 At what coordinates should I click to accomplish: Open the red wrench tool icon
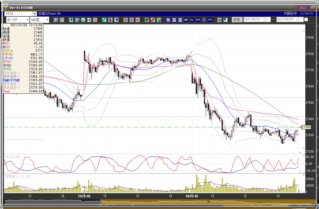pos(153,20)
